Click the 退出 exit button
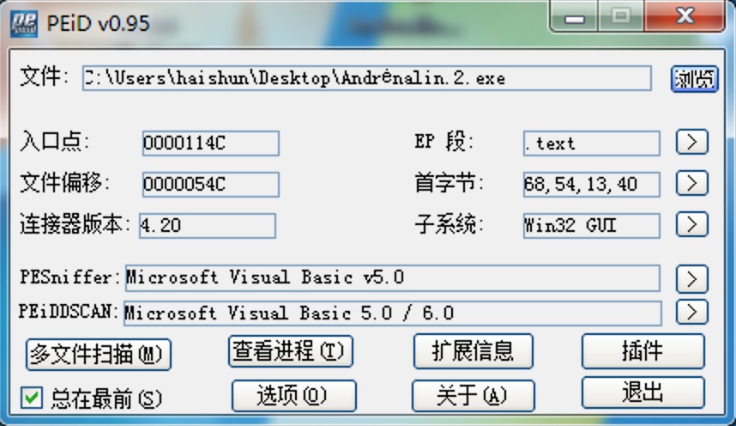 tap(643, 393)
